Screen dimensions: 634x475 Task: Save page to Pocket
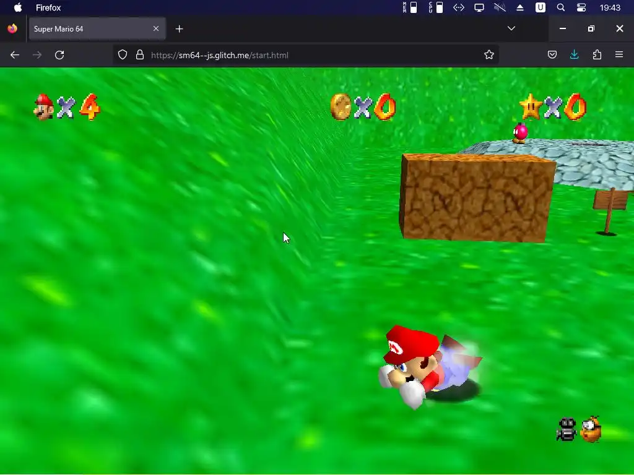(552, 54)
